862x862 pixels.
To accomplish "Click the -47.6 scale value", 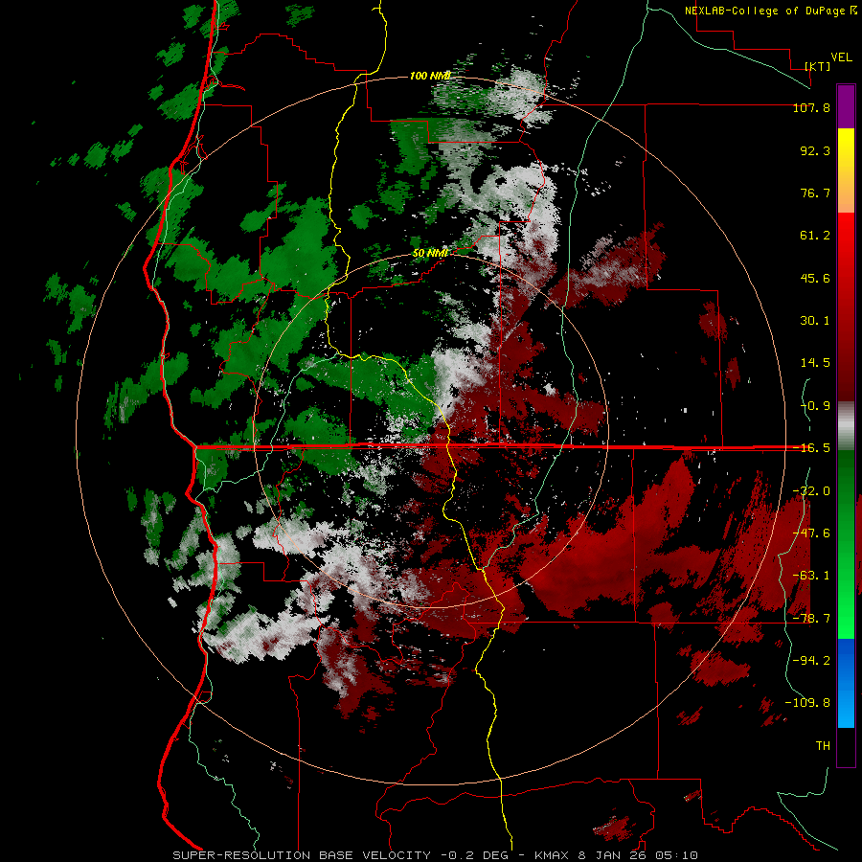I will [811, 533].
